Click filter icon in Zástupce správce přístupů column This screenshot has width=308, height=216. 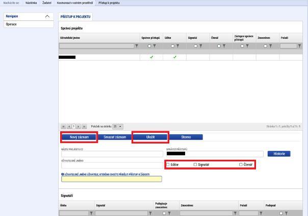click(x=247, y=46)
